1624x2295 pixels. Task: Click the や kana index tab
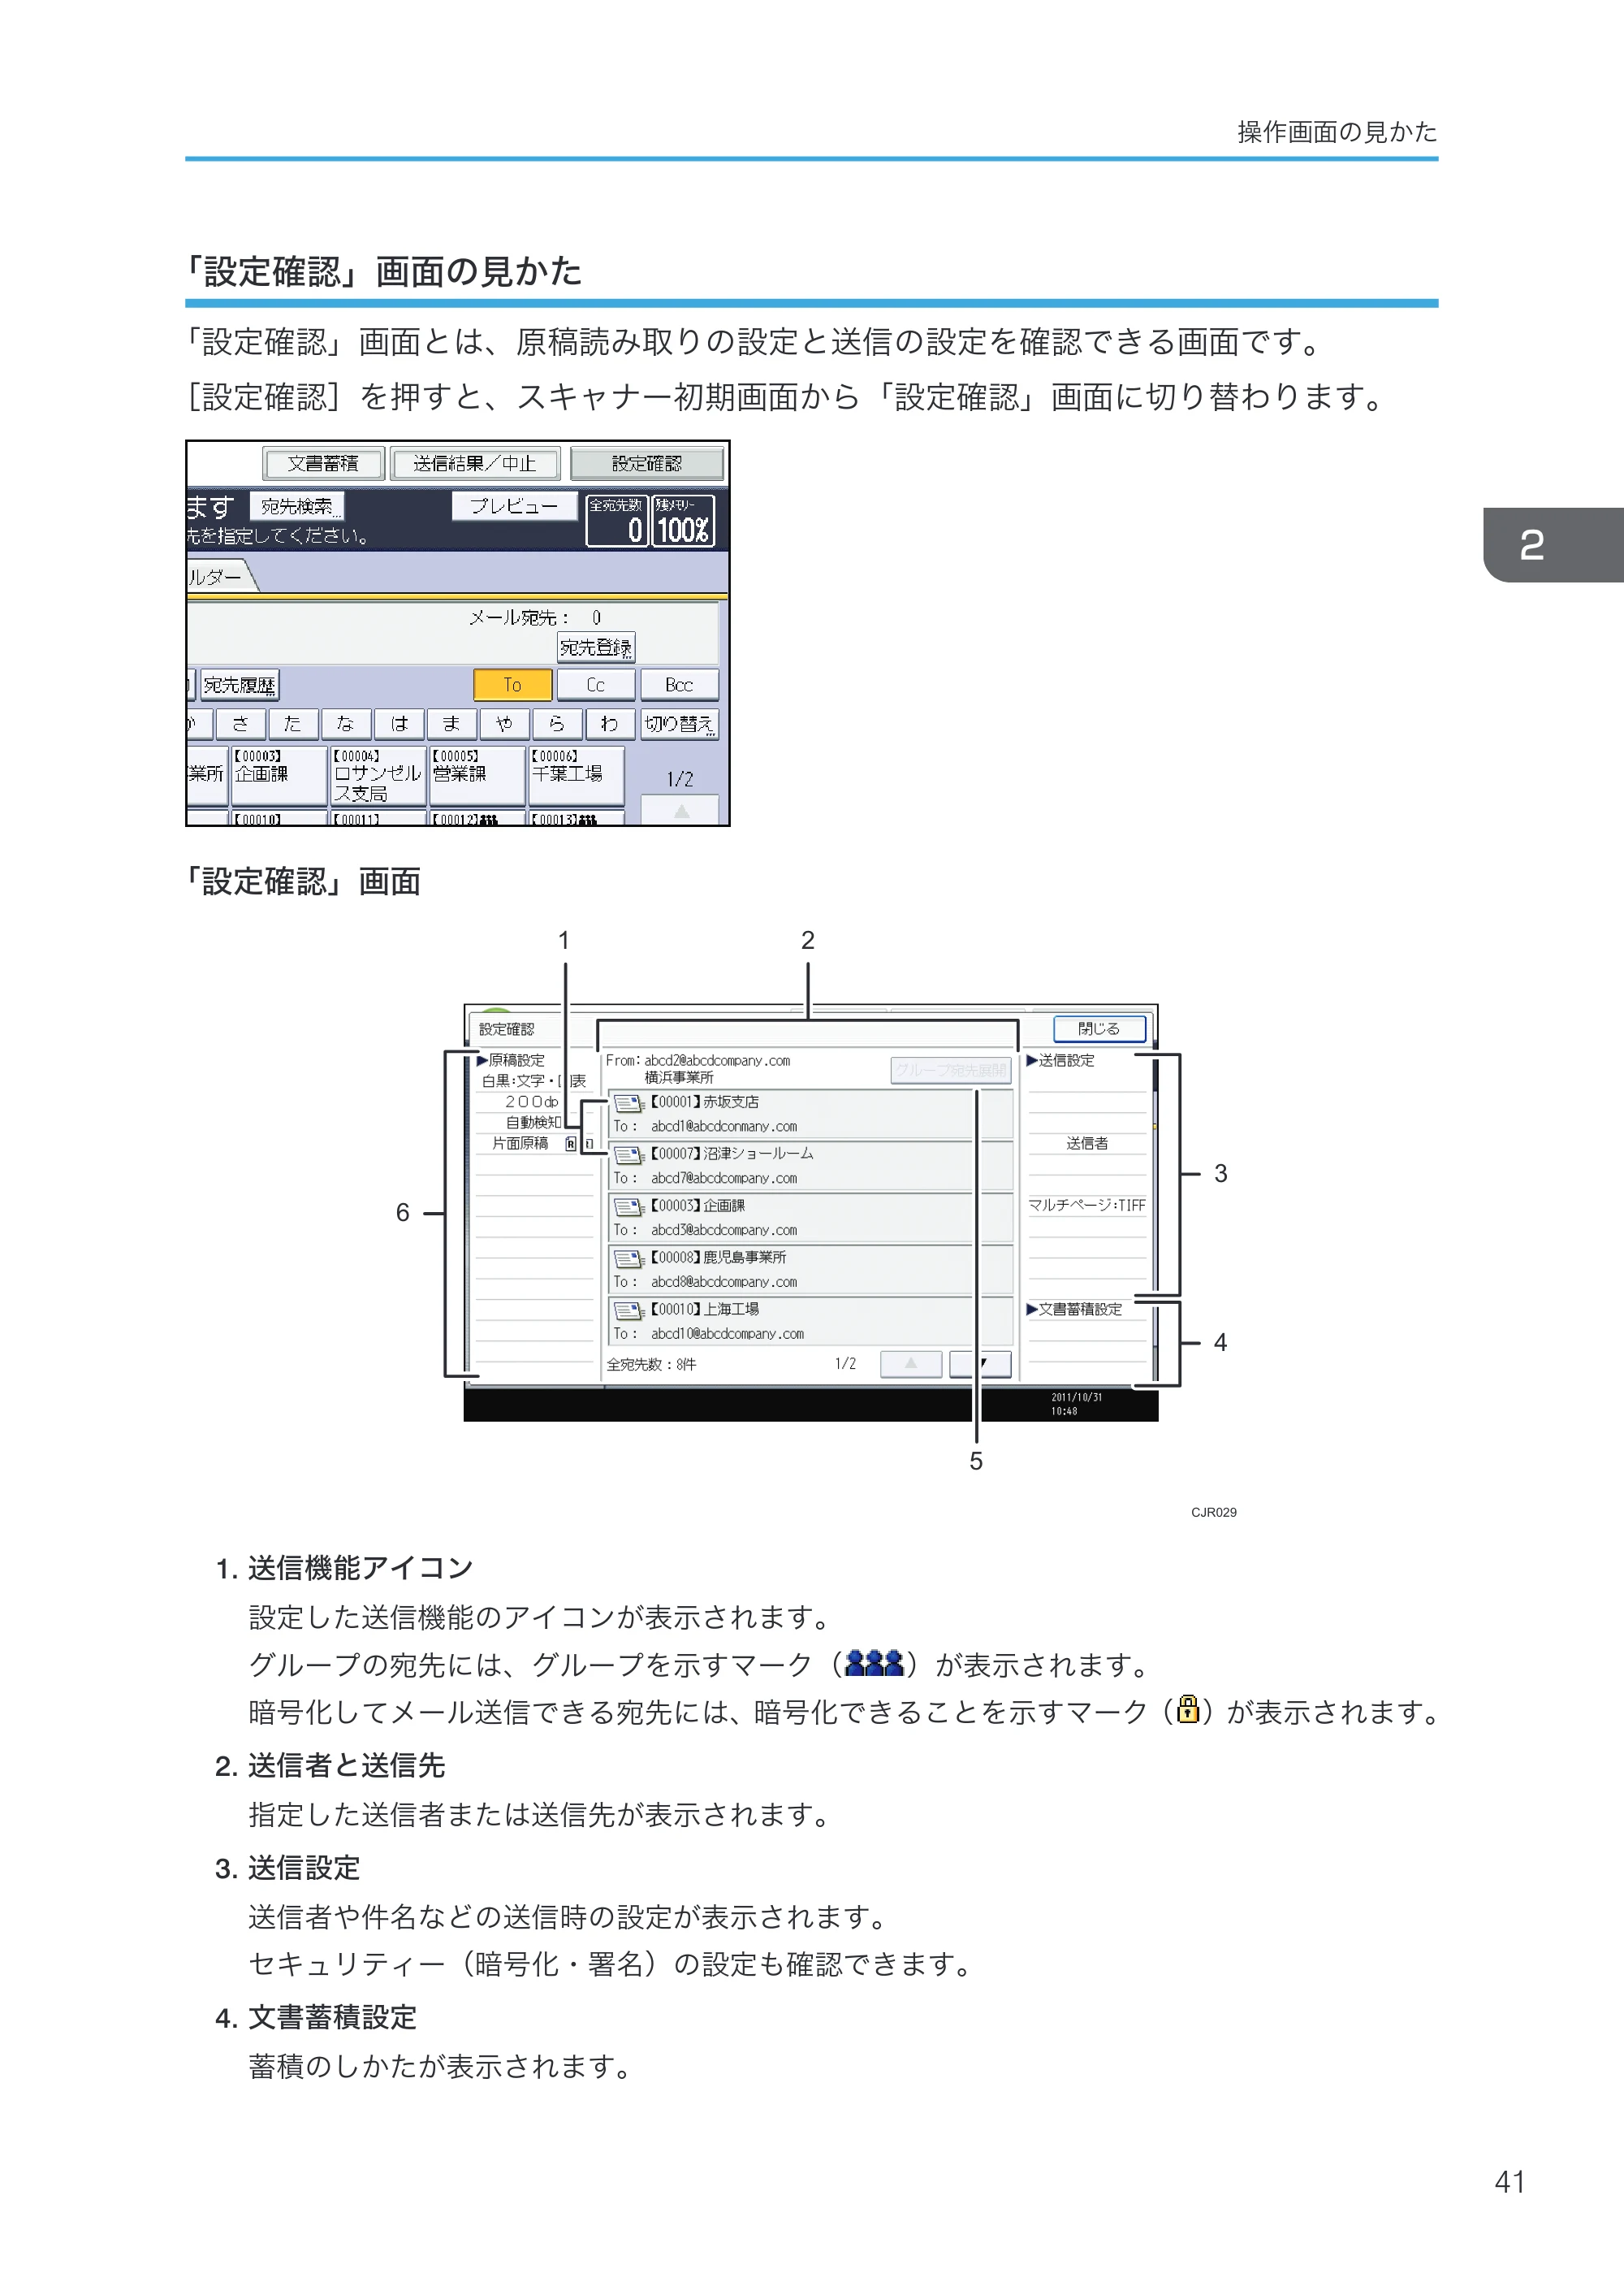point(504,723)
